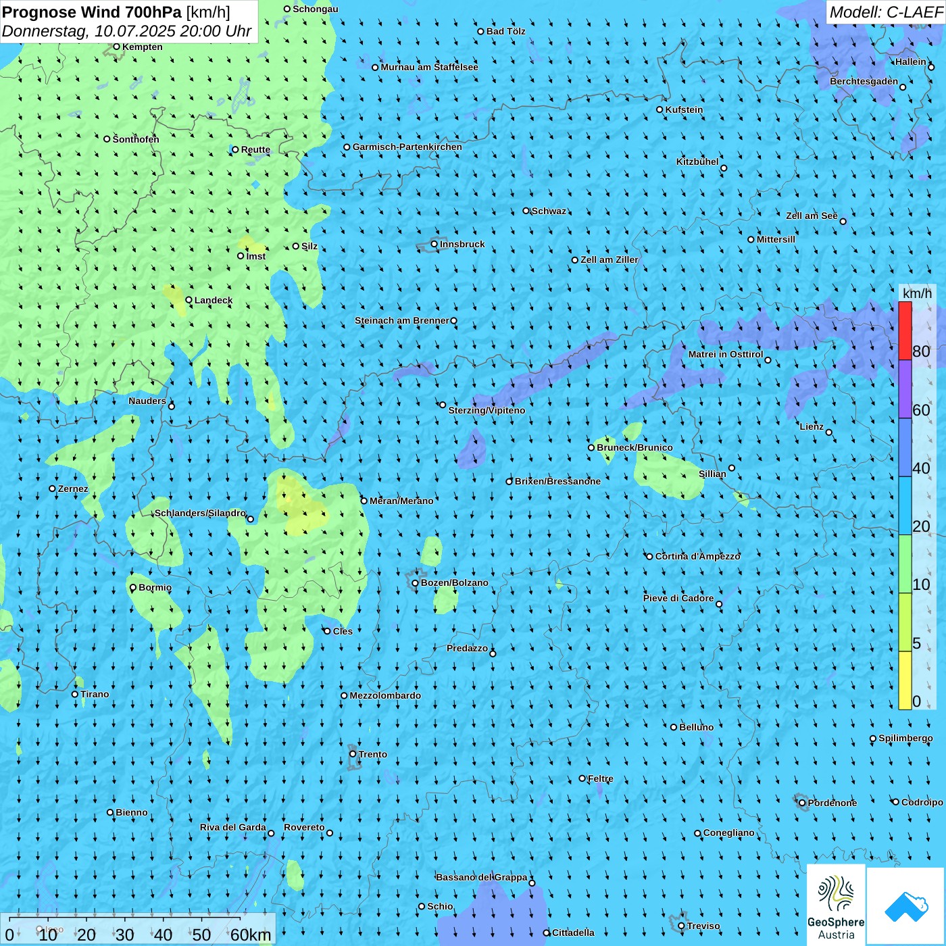Click the Sonthofen label
The image size is (946, 946).
[136, 139]
